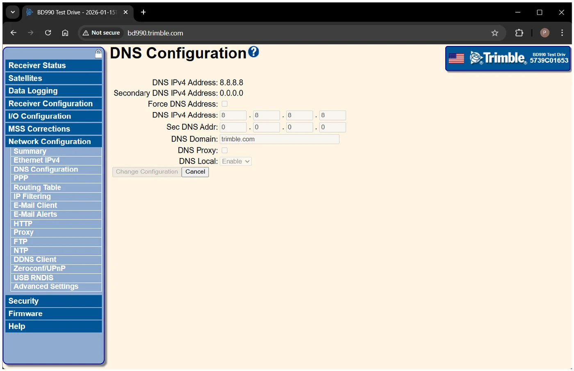Select DNS Configuration in the sidebar
The height and width of the screenshot is (371, 574).
tap(57, 169)
